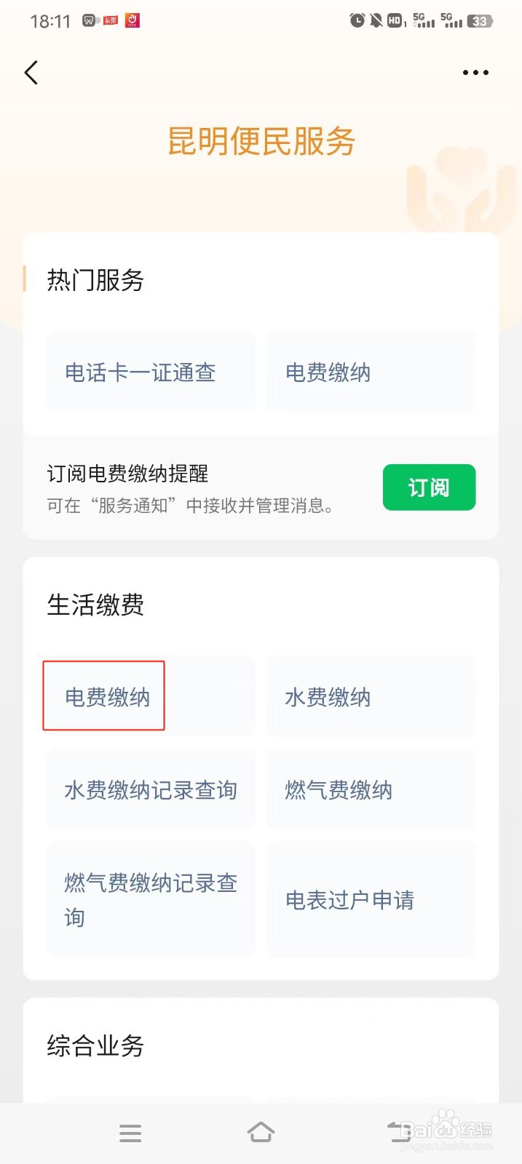Tap the Android recent apps menu icon
The height and width of the screenshot is (1164, 522).
click(130, 1133)
